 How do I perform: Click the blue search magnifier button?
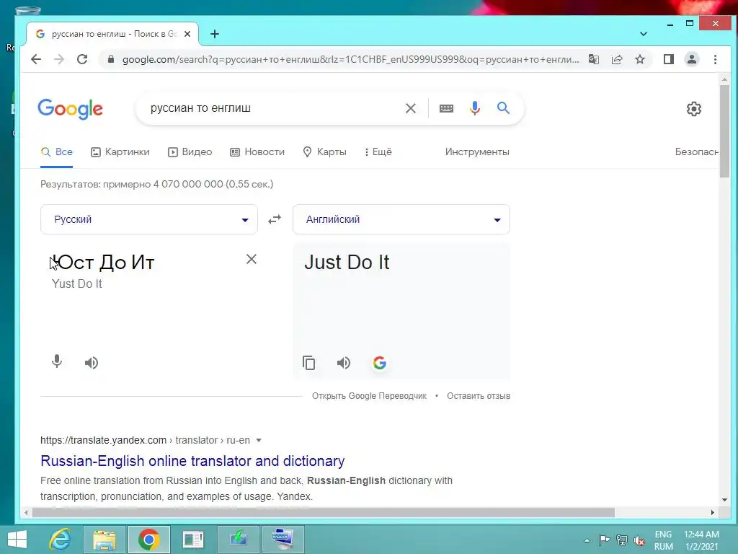point(503,108)
